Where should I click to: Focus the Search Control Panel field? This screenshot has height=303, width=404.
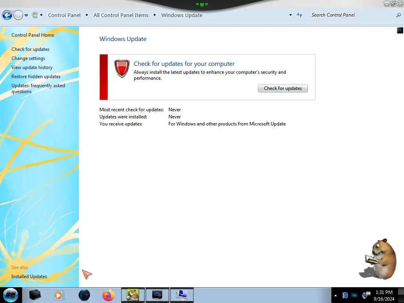click(352, 15)
